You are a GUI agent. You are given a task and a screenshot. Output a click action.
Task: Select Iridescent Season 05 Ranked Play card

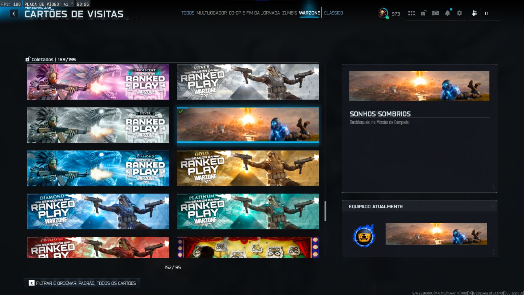point(98,82)
